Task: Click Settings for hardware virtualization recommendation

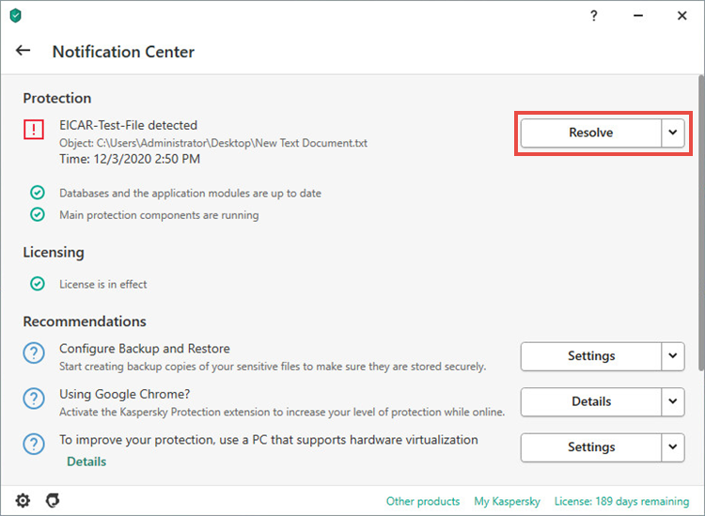Action: (x=591, y=447)
